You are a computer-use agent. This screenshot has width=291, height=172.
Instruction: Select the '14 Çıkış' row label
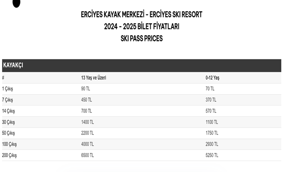(x=8, y=111)
